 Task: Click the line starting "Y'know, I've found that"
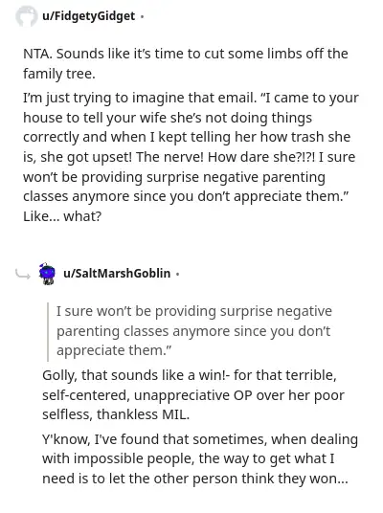pos(200,439)
